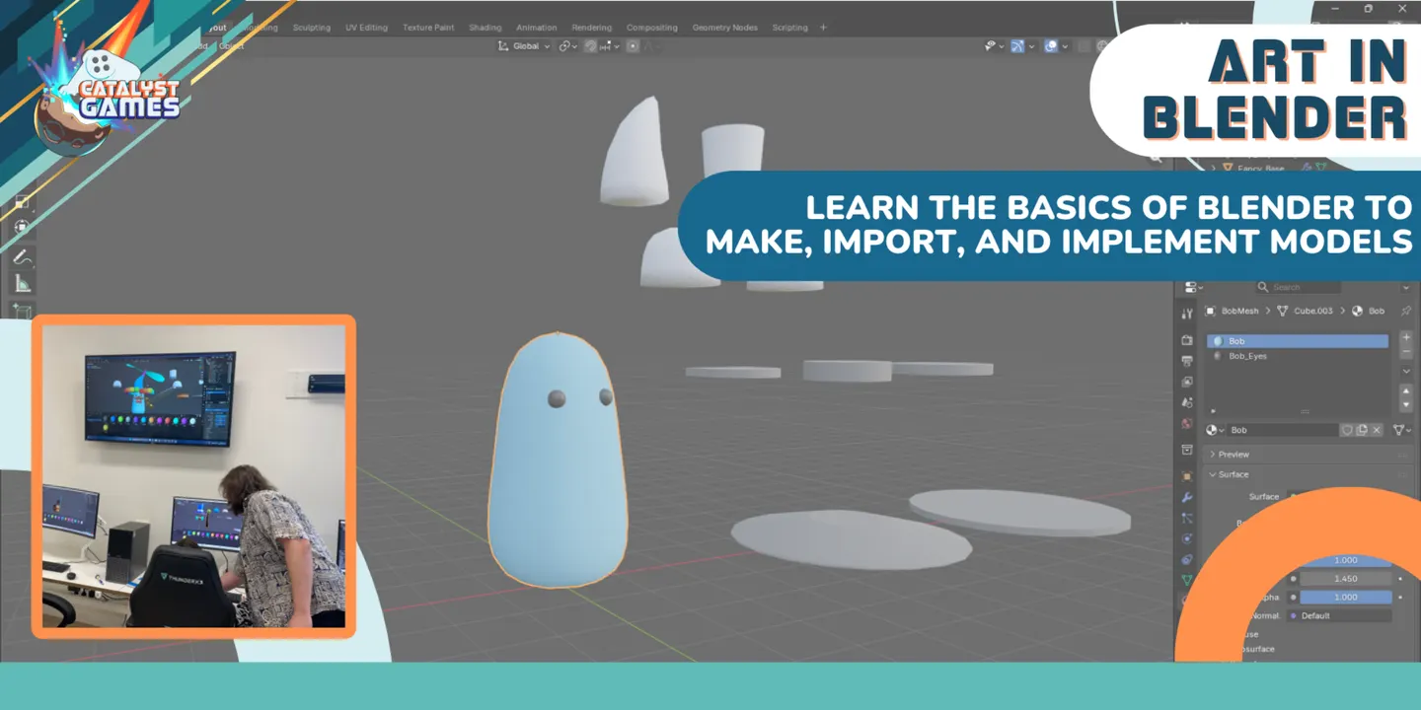
Task: Duplicate the Bob material with copy icon
Action: click(x=1362, y=430)
